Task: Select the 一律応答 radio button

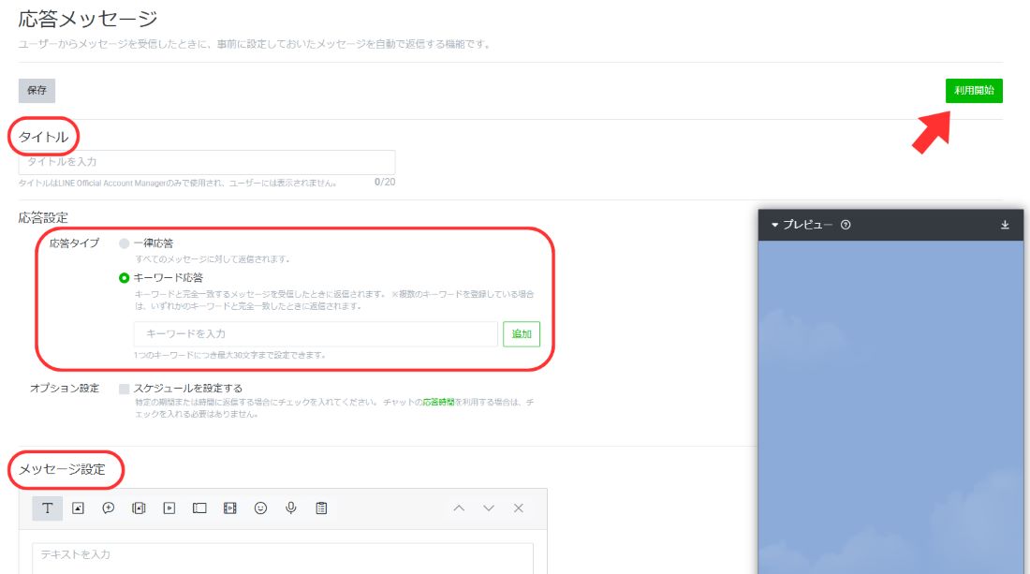Action: coord(124,243)
